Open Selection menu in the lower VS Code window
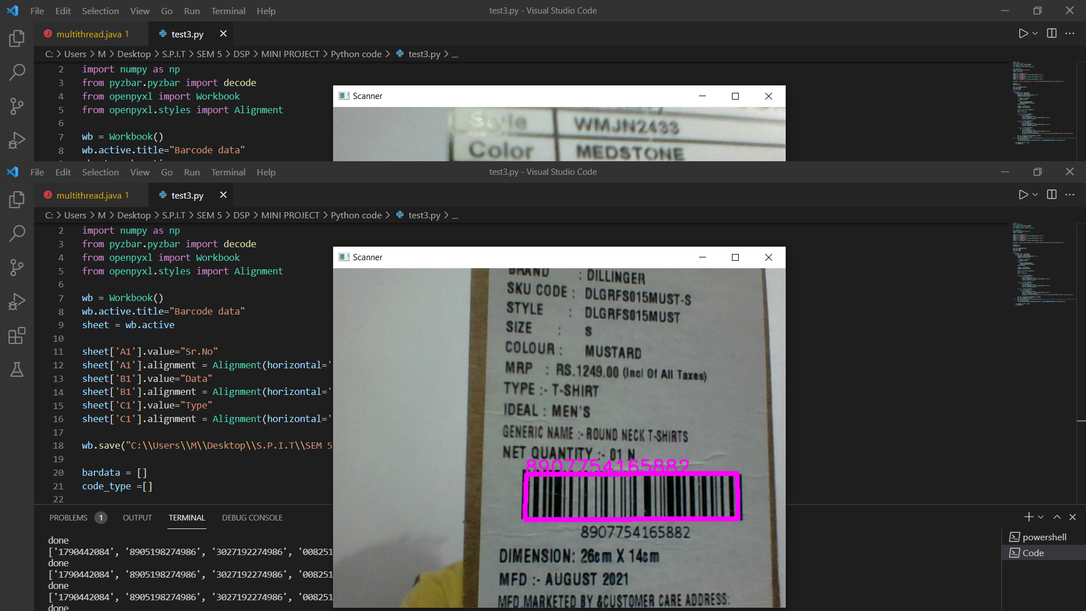The image size is (1086, 611). tap(100, 172)
